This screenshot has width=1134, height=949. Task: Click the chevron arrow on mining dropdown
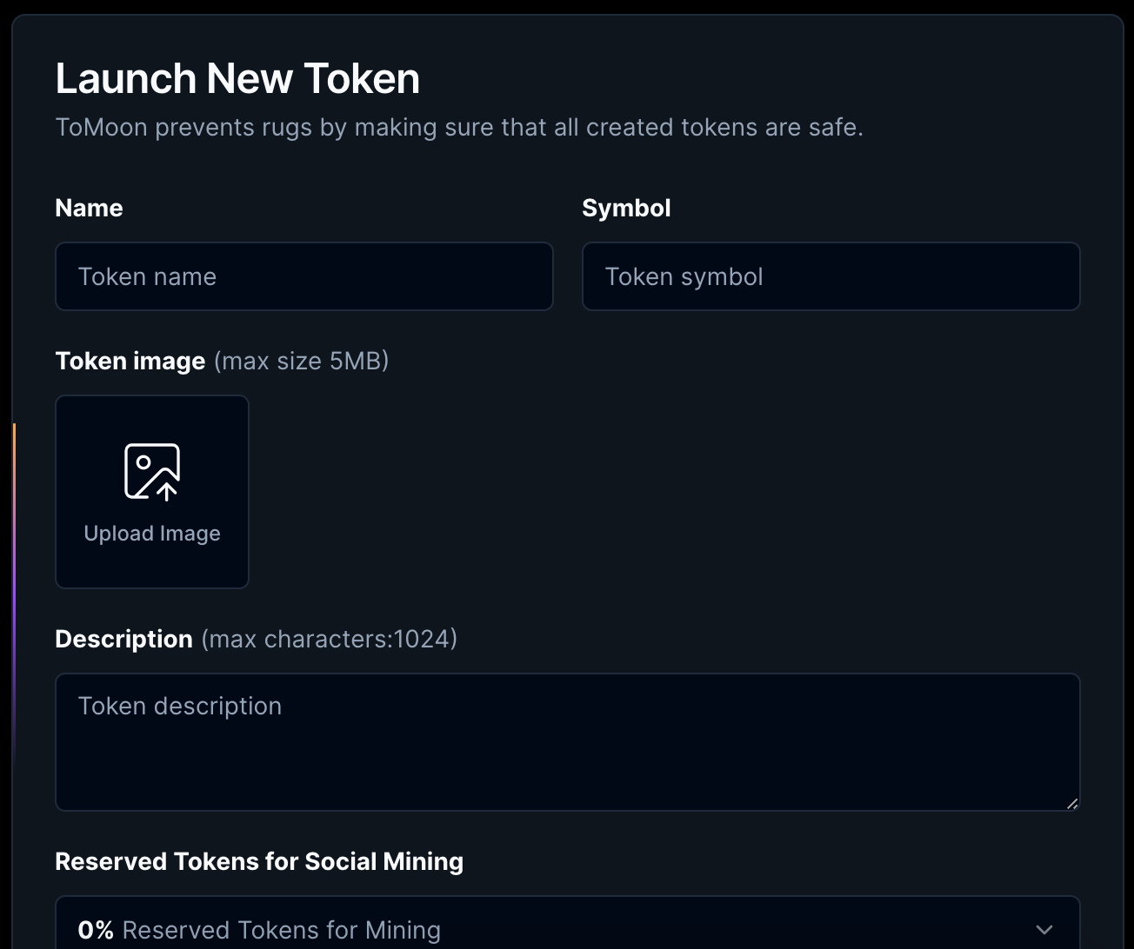pyautogui.click(x=1044, y=930)
